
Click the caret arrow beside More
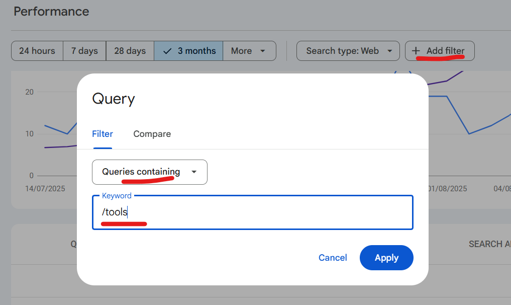pos(263,51)
